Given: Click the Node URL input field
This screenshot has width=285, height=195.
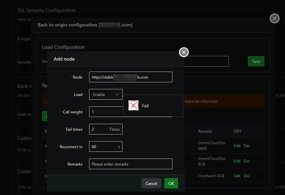Looking at the screenshot, I should click(130, 77).
